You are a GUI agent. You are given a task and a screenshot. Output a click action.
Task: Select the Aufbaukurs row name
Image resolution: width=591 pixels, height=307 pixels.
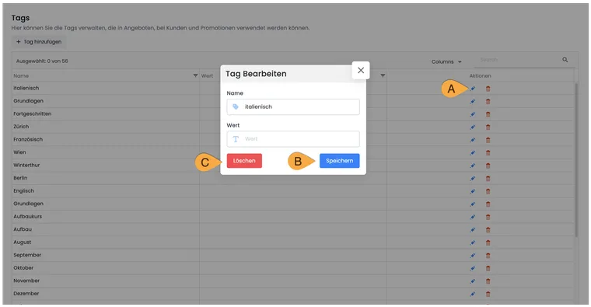pos(27,216)
